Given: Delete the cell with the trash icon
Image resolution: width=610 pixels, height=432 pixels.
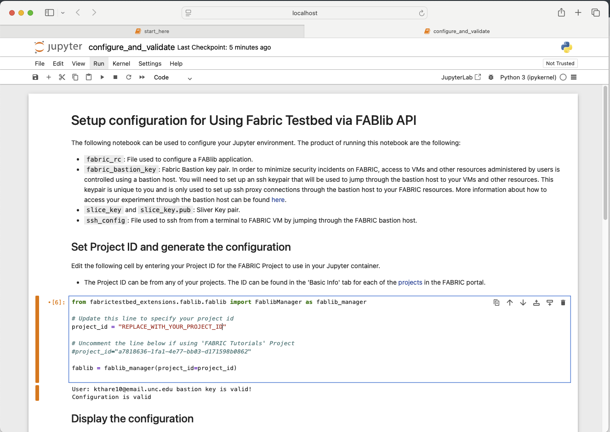Looking at the screenshot, I should (x=563, y=303).
